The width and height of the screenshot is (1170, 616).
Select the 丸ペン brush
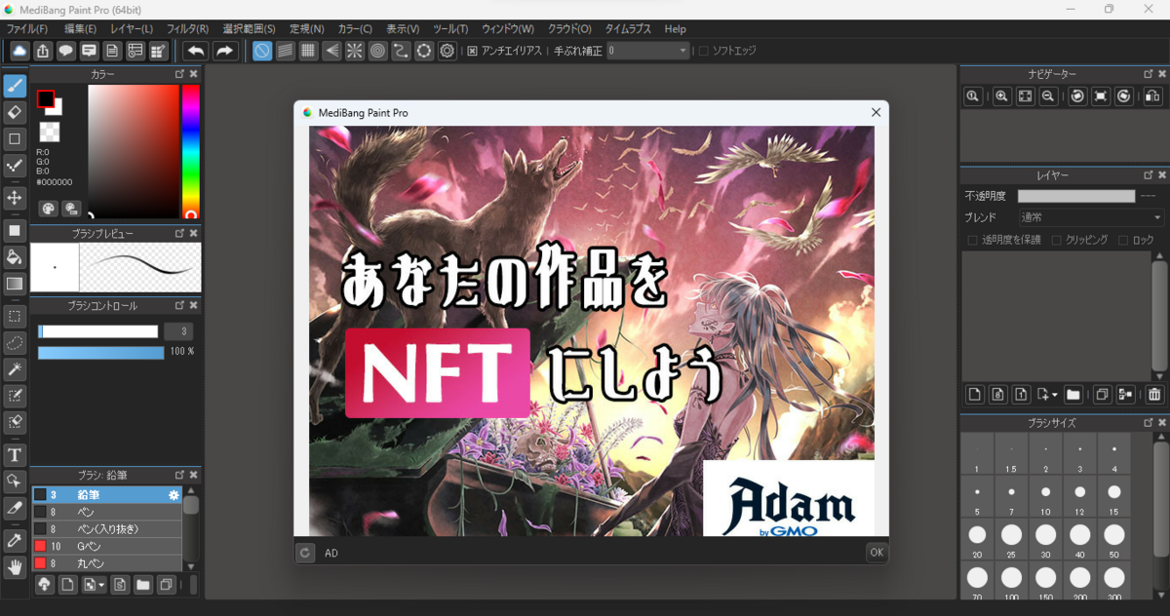(x=107, y=563)
